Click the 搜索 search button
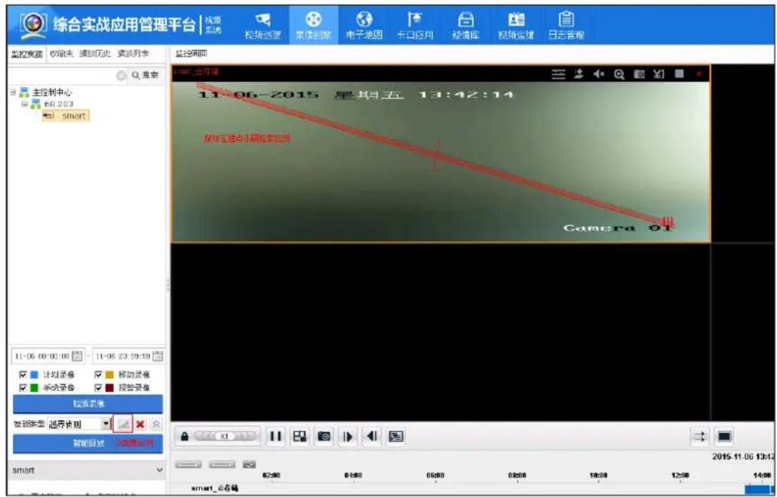The height and width of the screenshot is (497, 777). (x=145, y=75)
